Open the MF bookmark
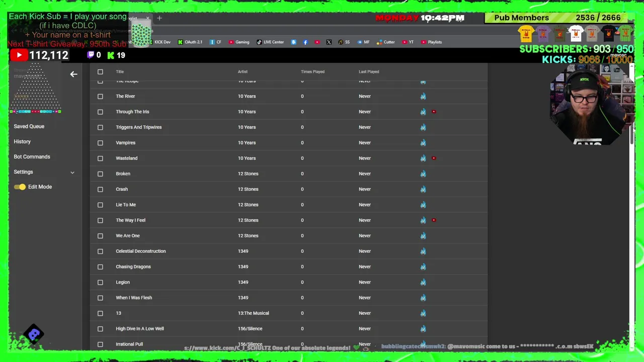644x362 pixels. (363, 42)
